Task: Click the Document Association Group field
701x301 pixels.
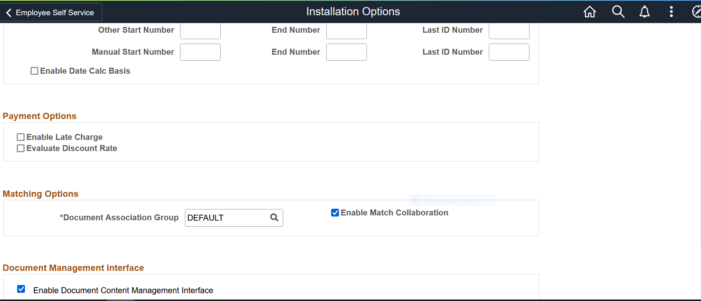Action: point(226,218)
